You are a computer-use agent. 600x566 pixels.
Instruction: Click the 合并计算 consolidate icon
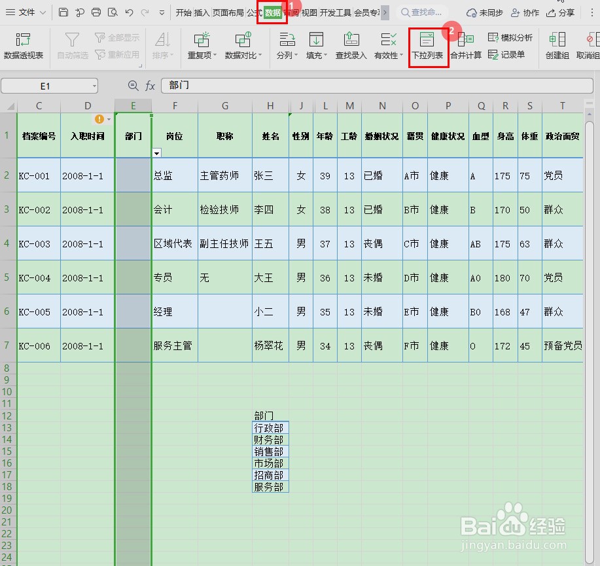click(x=466, y=46)
